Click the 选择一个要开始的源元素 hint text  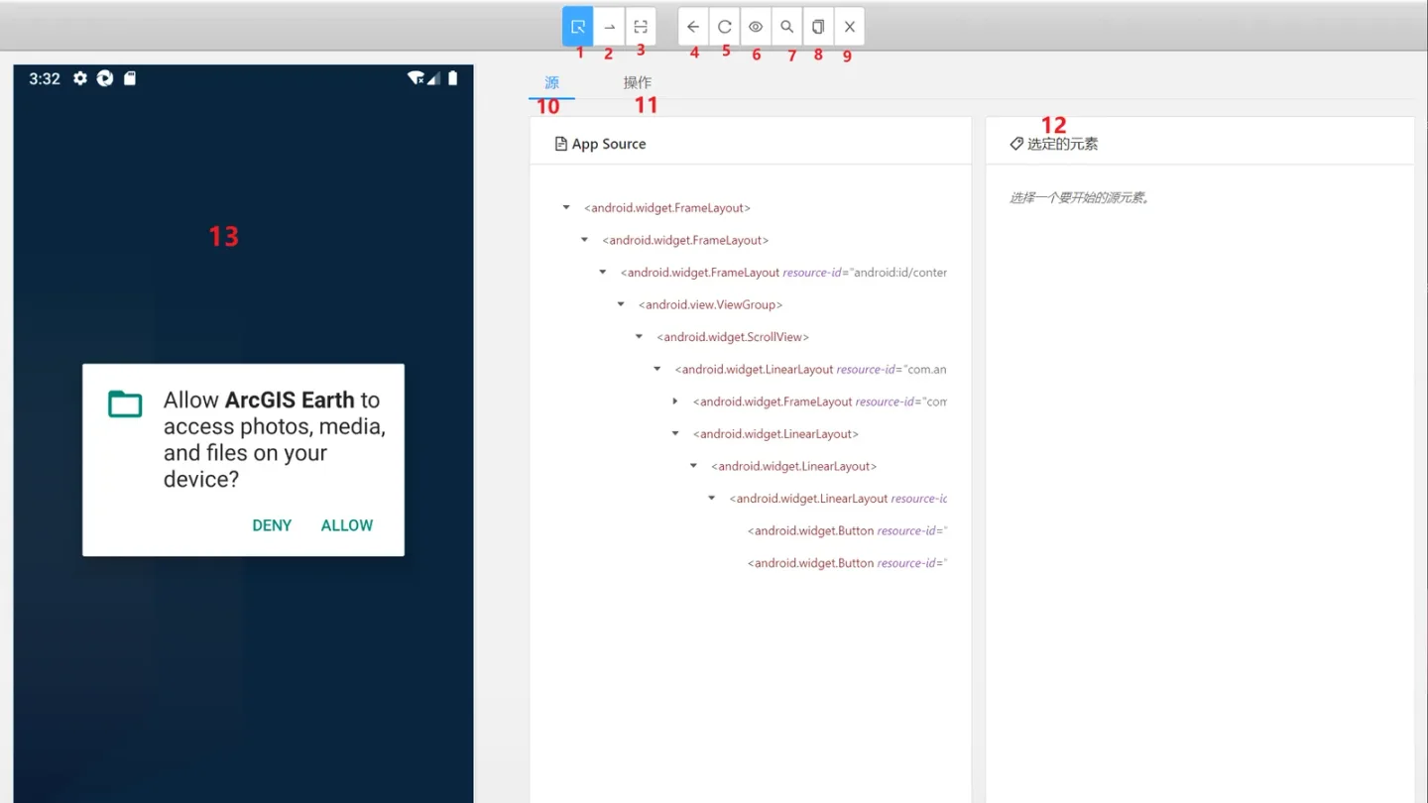click(x=1079, y=198)
